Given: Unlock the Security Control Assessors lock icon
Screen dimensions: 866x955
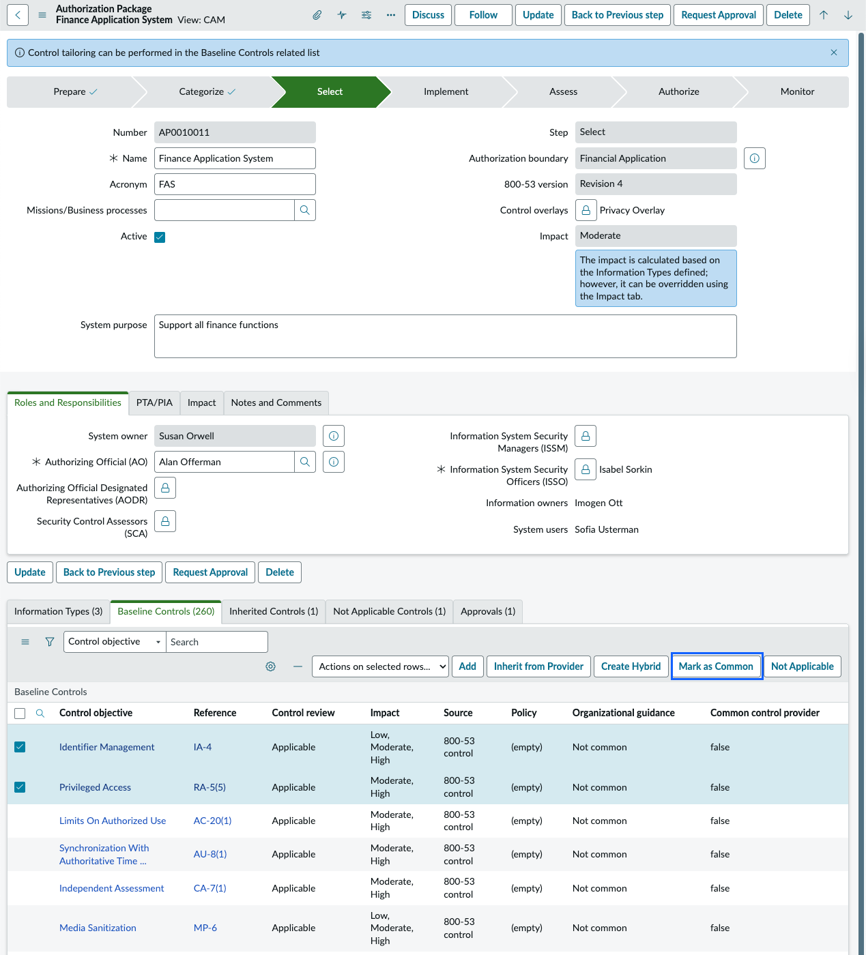Looking at the screenshot, I should [x=165, y=521].
